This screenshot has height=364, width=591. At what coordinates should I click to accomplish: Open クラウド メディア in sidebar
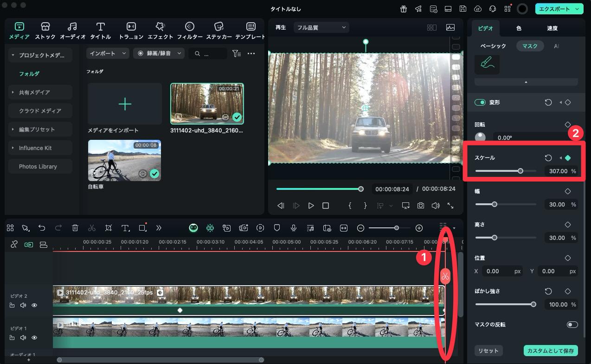(40, 111)
